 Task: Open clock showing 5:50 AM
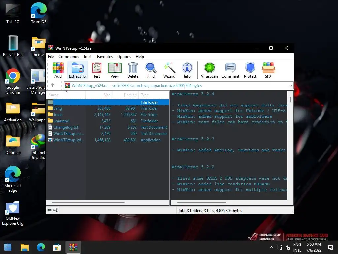(314, 247)
